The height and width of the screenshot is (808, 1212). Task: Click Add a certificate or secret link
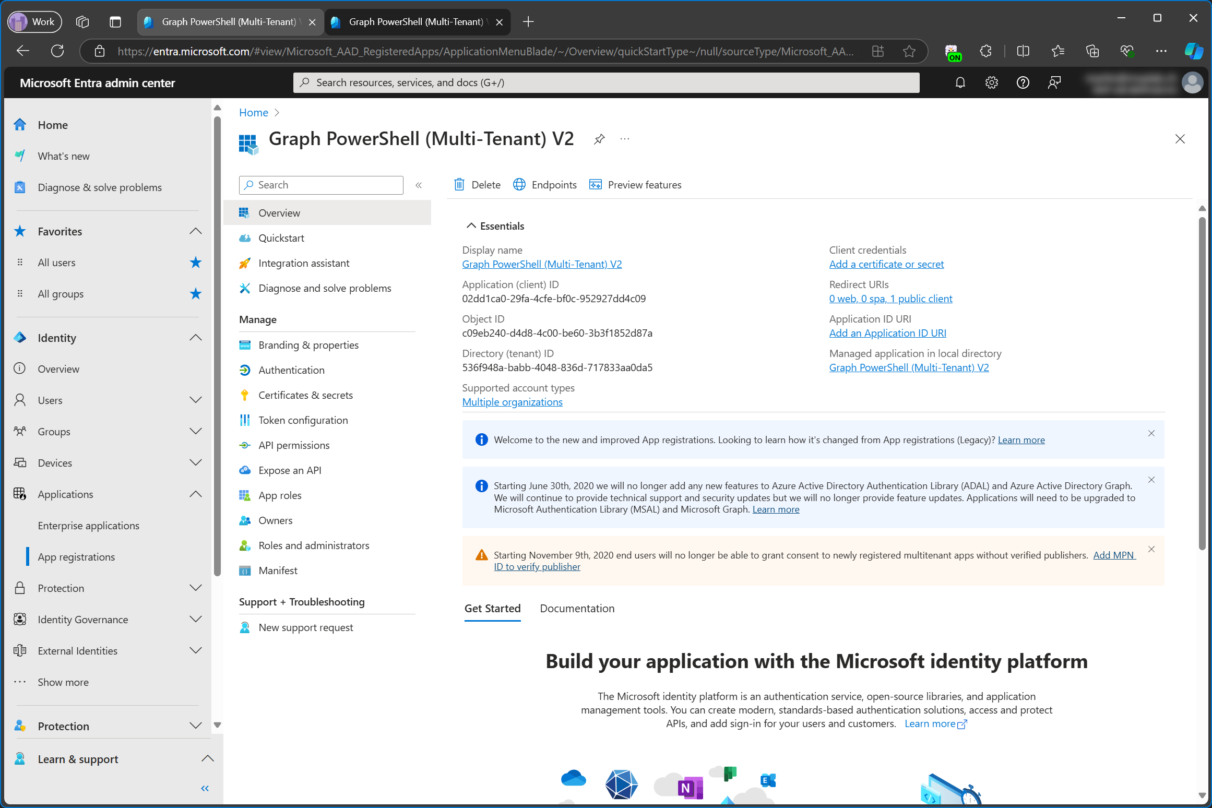pos(886,264)
